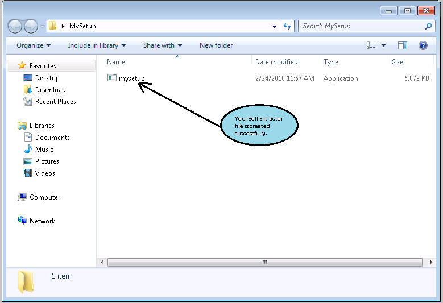Screen dimensions: 443x303
Task: Sort by the Name column
Action: click(x=116, y=62)
